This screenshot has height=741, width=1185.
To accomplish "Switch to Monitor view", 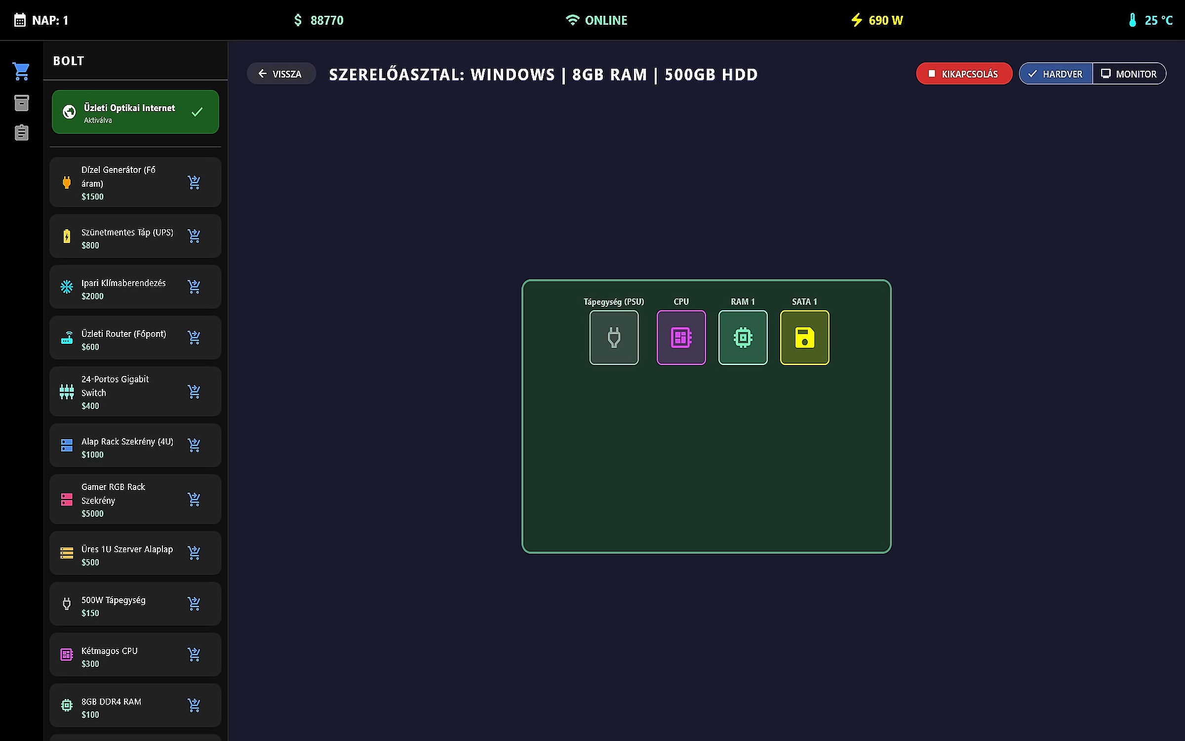I will pyautogui.click(x=1129, y=74).
